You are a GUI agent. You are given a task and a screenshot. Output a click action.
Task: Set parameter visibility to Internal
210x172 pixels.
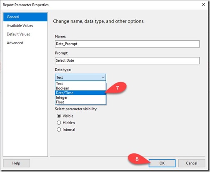pos(59,130)
